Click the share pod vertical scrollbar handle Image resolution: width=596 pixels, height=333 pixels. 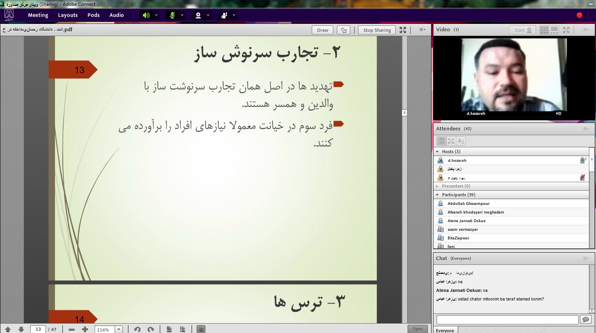404,113
